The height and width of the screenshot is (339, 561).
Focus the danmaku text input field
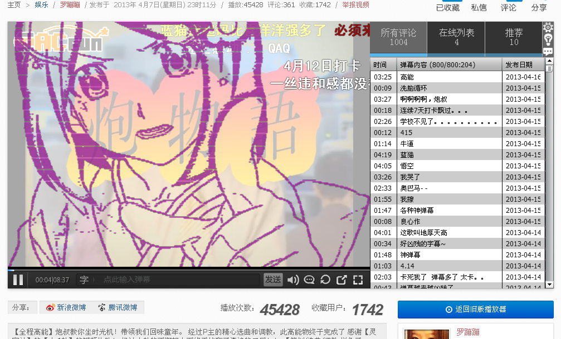coord(179,280)
